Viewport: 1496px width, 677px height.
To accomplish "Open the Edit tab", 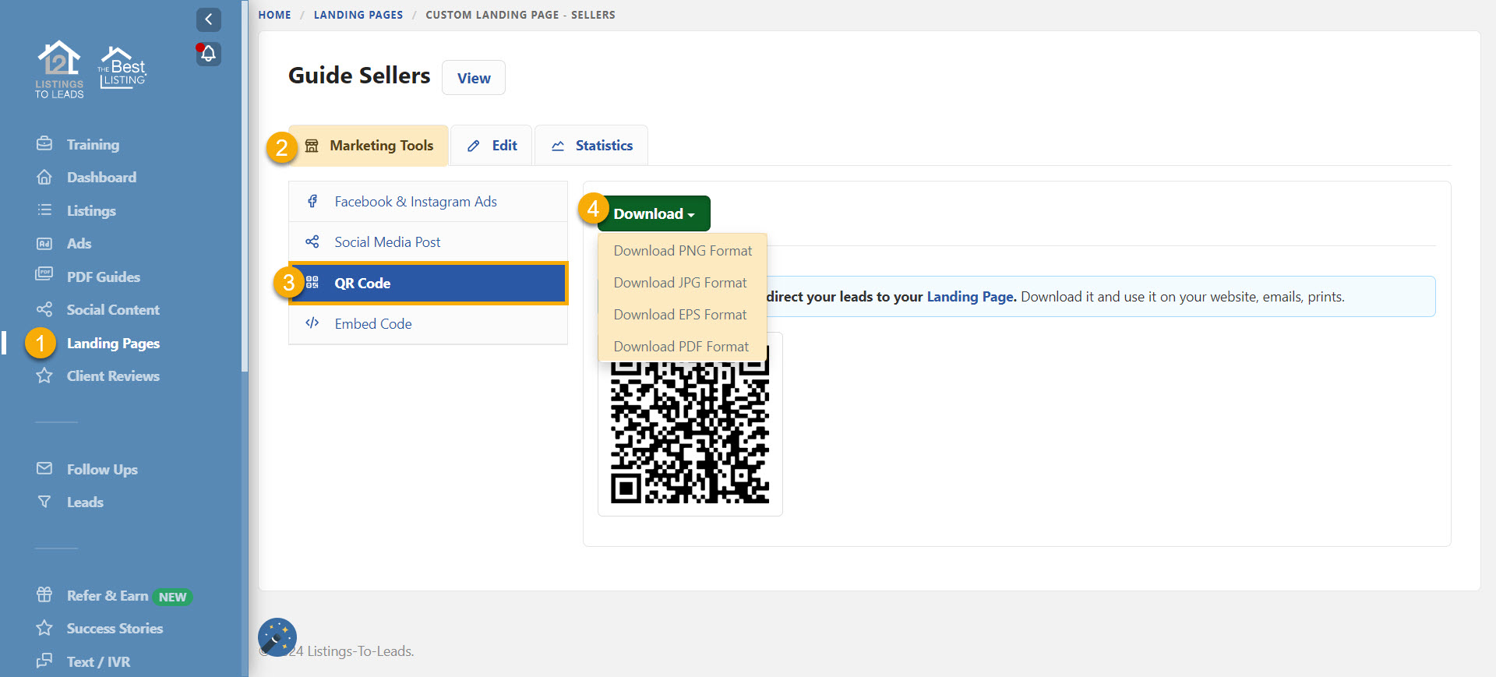I will (492, 146).
